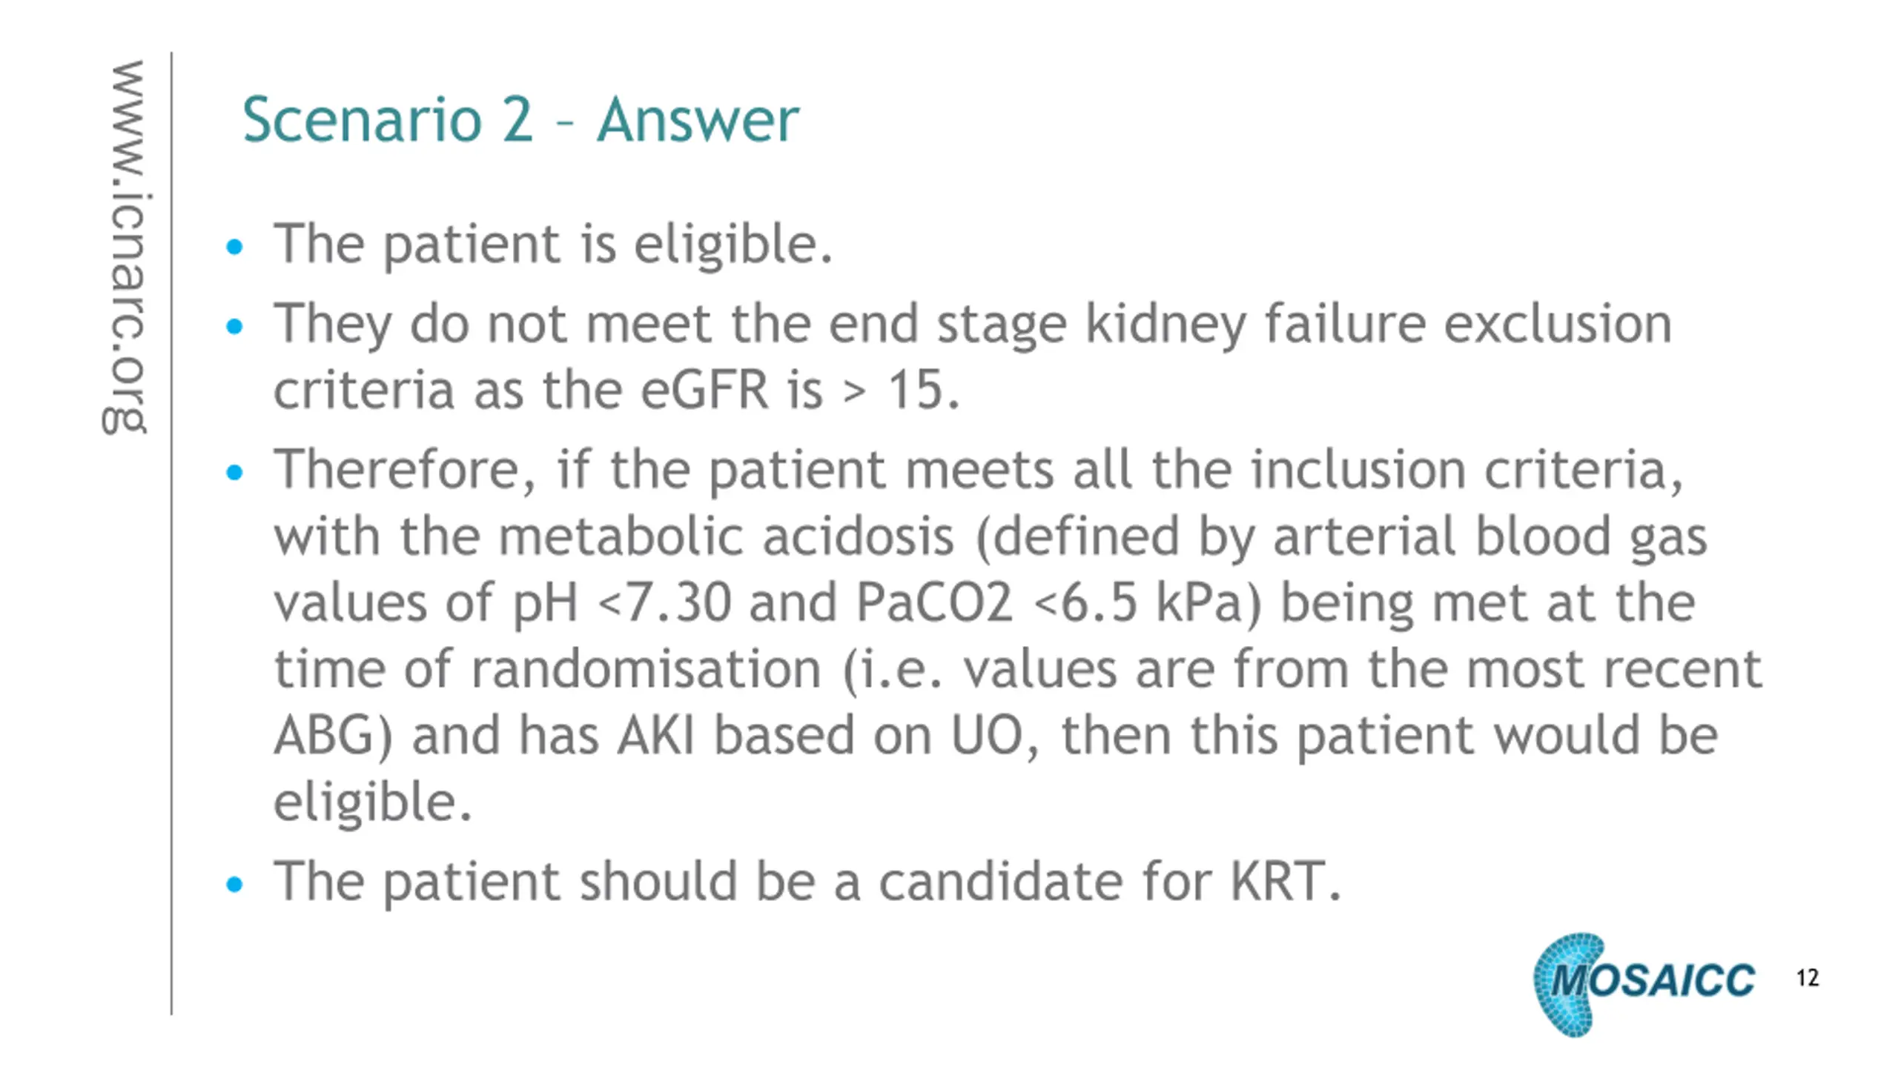Click the value 'PaCO2 <6.5 kPa'
This screenshot has width=1898, height=1067.
1058,603
